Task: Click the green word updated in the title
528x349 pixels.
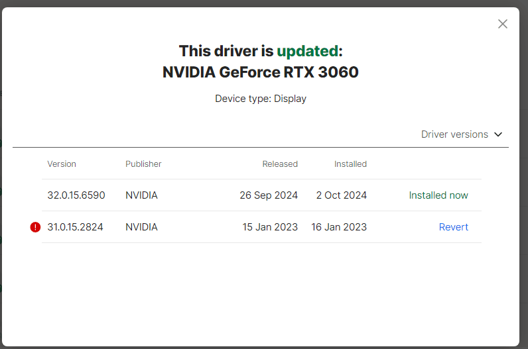Action: click(x=307, y=51)
